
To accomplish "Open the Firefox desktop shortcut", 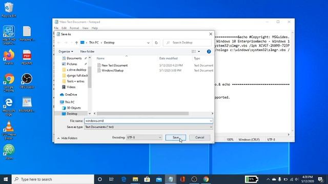I will coord(9,57).
